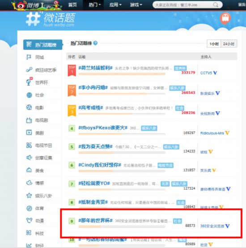Screen dimensions: 246x248
Task: Switch ranking to 1小时 view
Action: coord(214,44)
